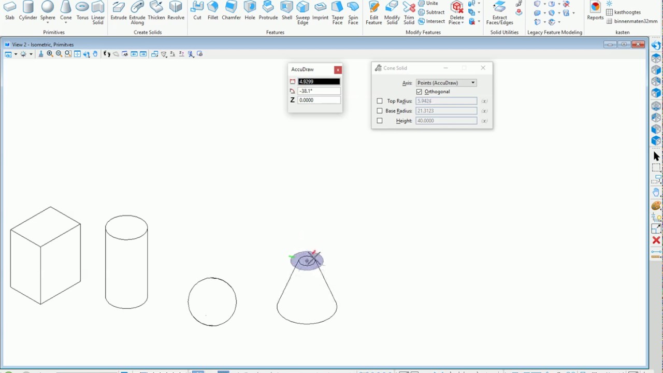Open the Axis Points (AccuDraw) dropdown
Viewport: 663px width, 373px height.
(446, 83)
